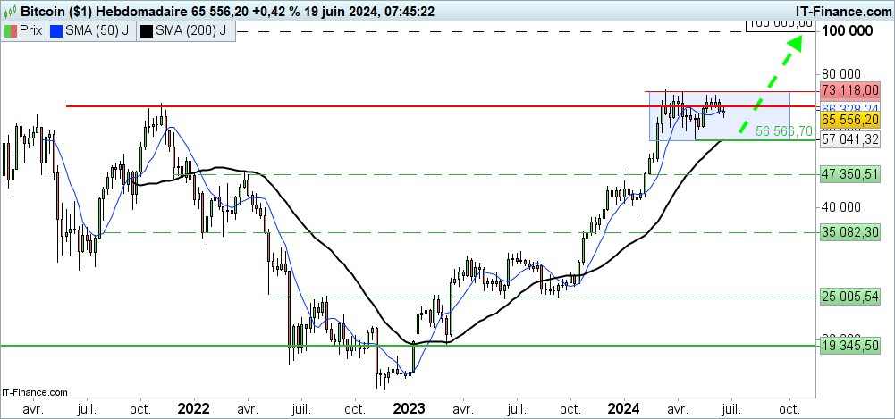The image size is (895, 419).
Task: Select the yellow 65 556,20 current price tag
Action: [x=850, y=120]
